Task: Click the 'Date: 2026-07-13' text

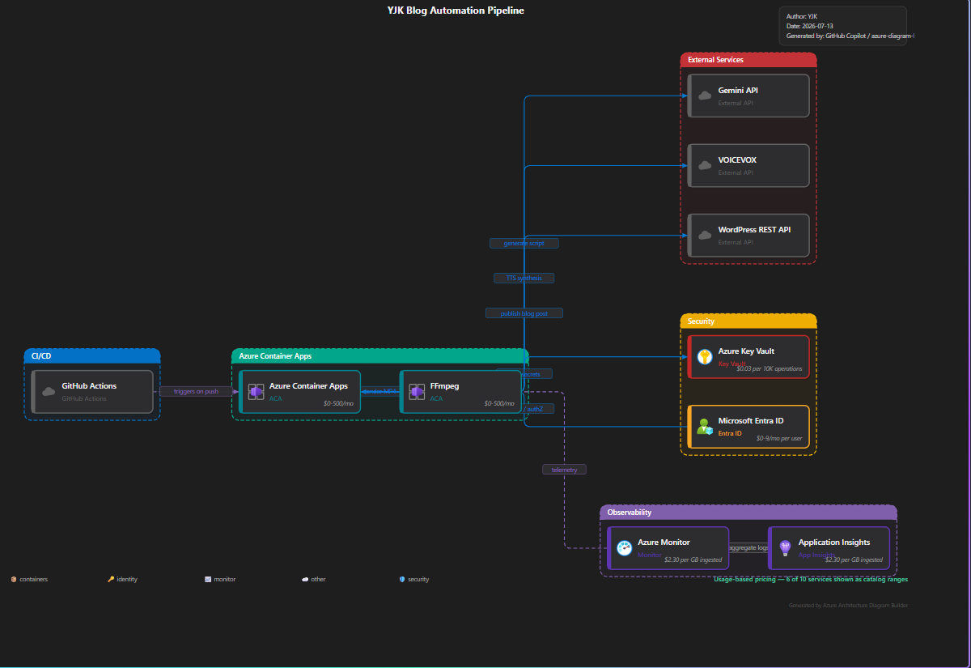Action: point(810,26)
